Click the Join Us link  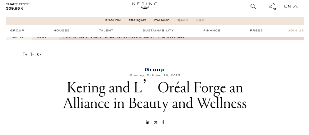tap(296, 30)
